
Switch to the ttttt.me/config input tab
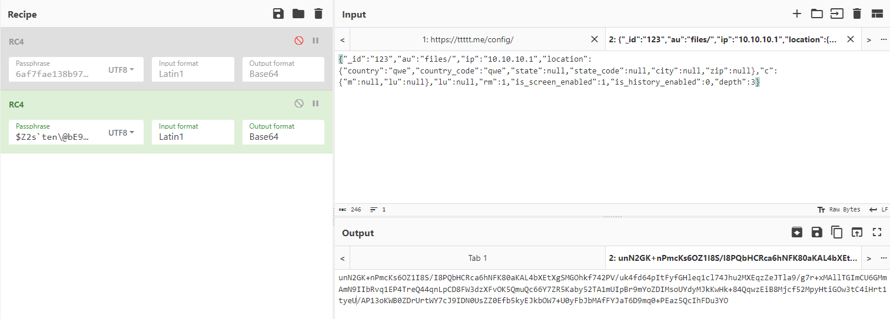(x=468, y=40)
